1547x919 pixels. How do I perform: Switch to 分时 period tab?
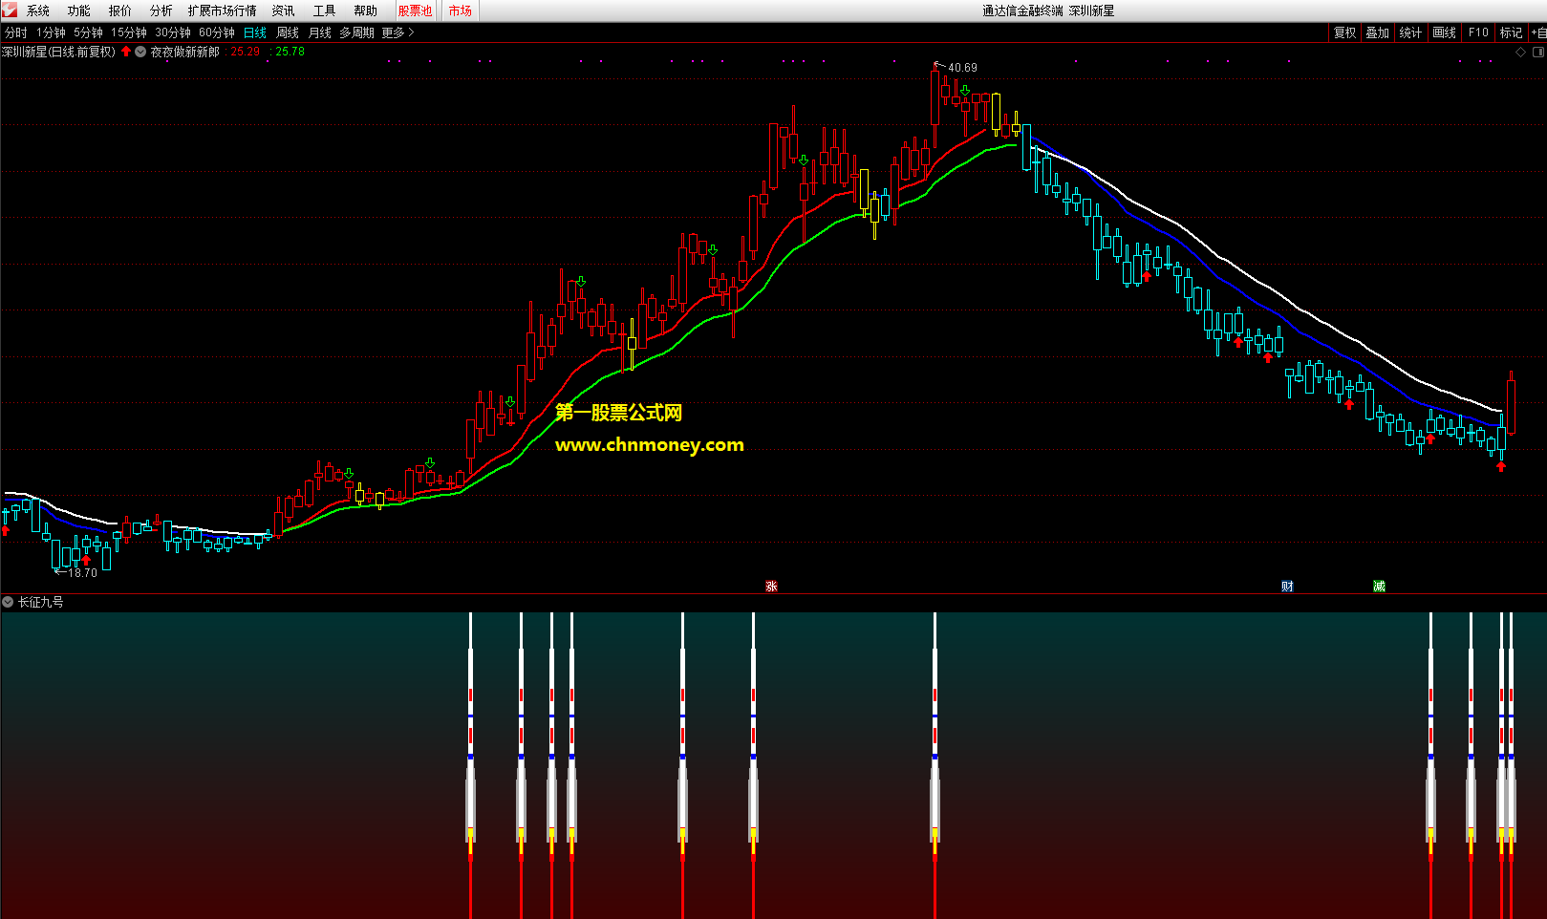[x=16, y=32]
